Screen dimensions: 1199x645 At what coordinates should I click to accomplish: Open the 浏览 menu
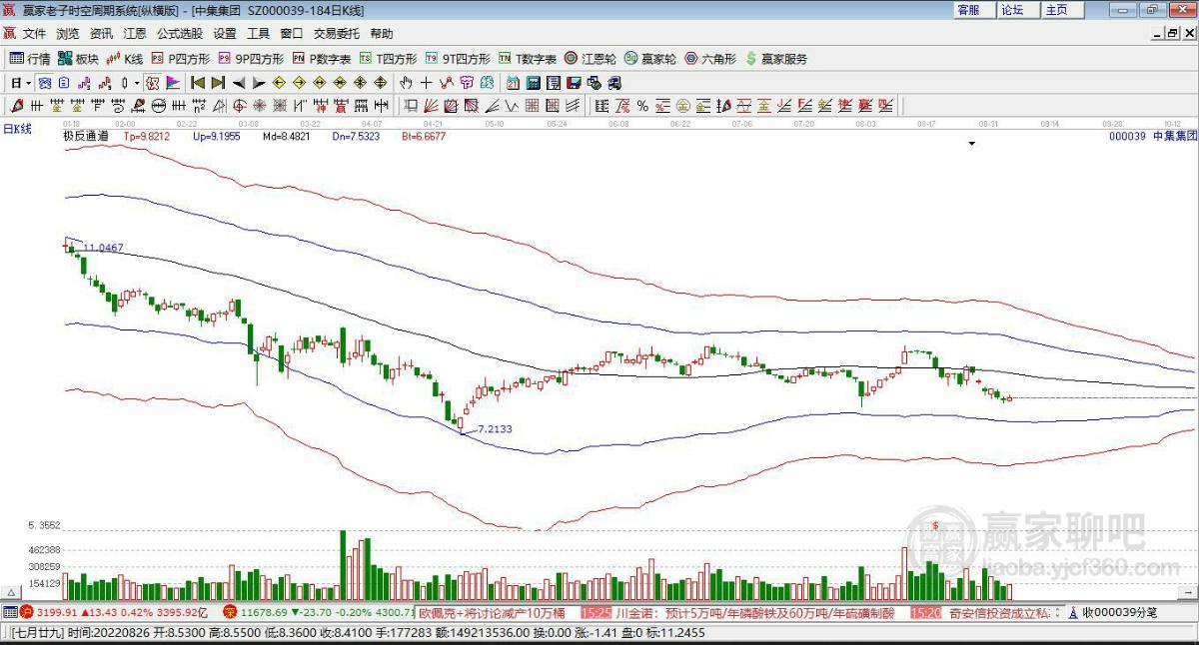click(x=67, y=33)
